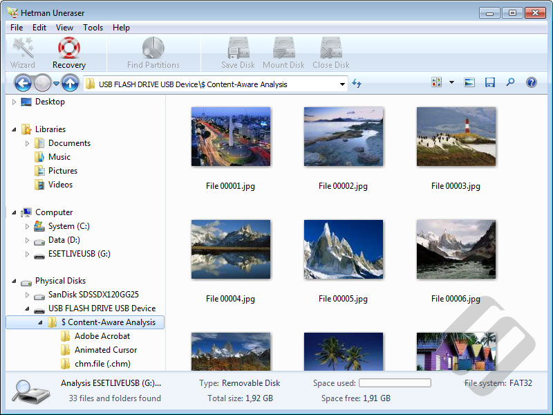Click the Save Disk toolbar icon
The width and height of the screenshot is (553, 415).
pyautogui.click(x=238, y=48)
